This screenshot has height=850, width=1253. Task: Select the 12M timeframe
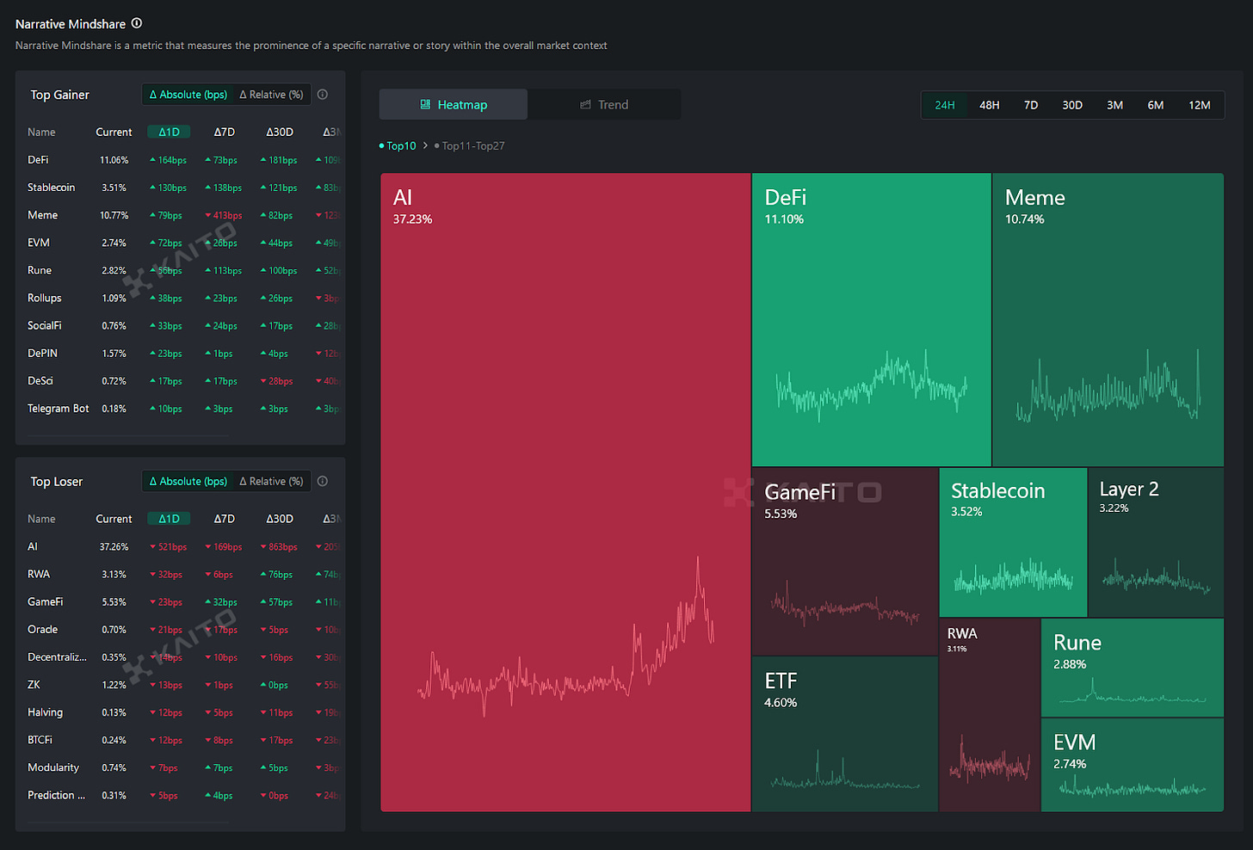[1200, 105]
